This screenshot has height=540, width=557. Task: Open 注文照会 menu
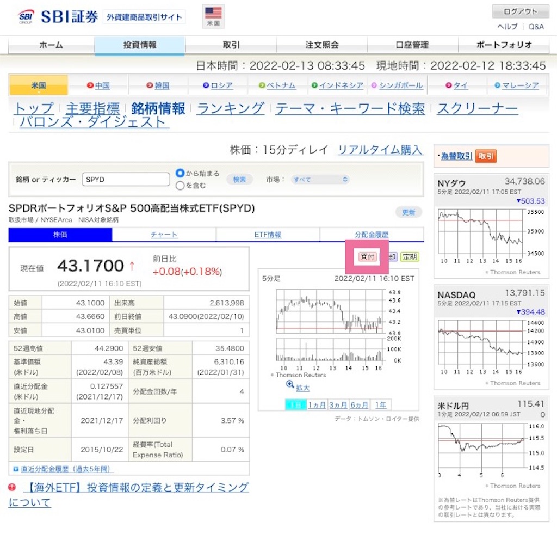322,45
